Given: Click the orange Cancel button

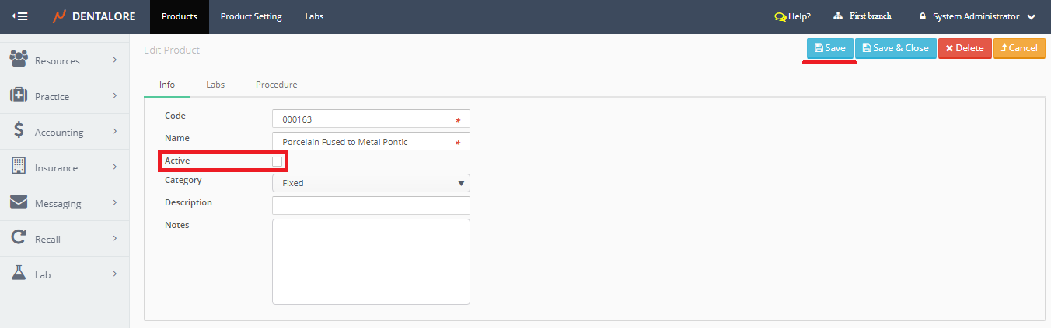Looking at the screenshot, I should pyautogui.click(x=1018, y=48).
